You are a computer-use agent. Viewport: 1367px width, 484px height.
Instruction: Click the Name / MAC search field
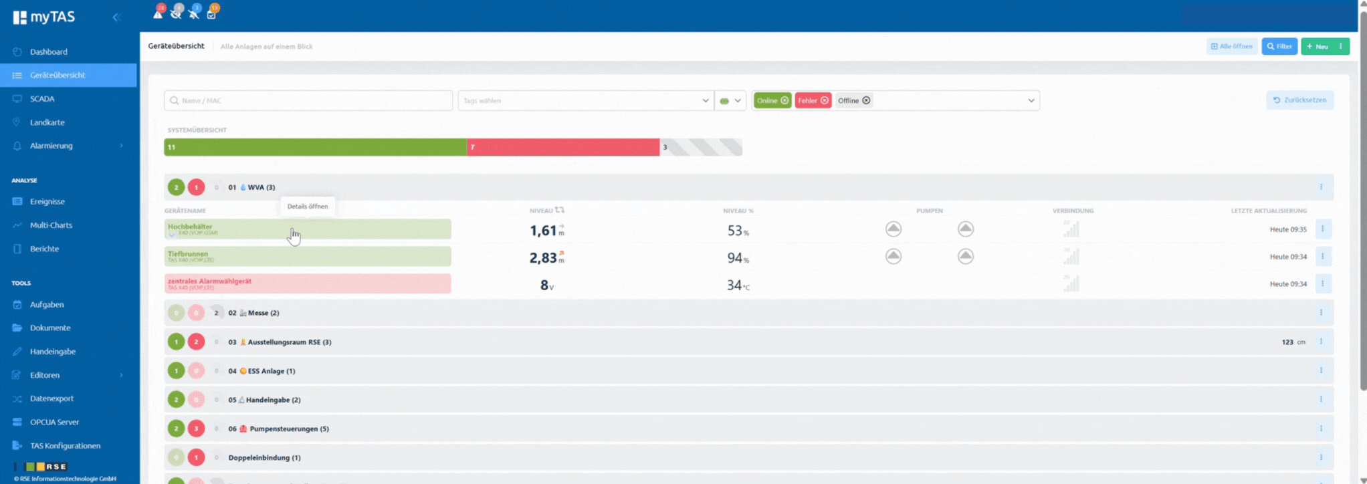308,100
